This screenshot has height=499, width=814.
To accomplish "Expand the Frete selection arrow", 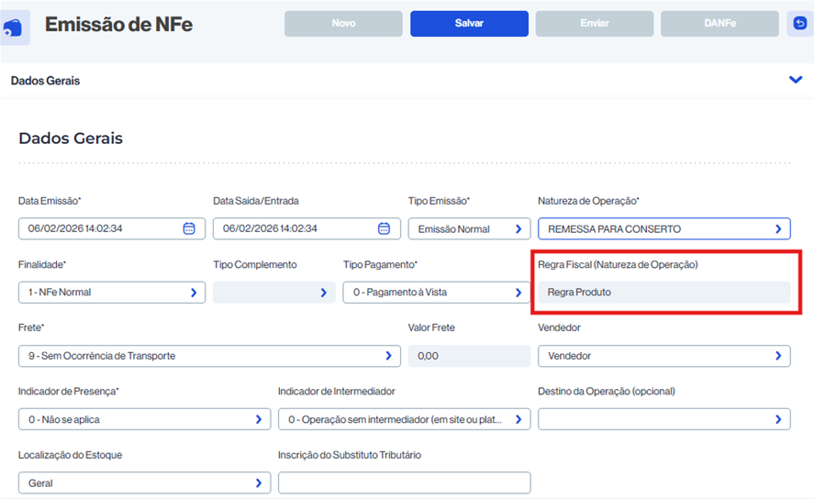I will 388,356.
